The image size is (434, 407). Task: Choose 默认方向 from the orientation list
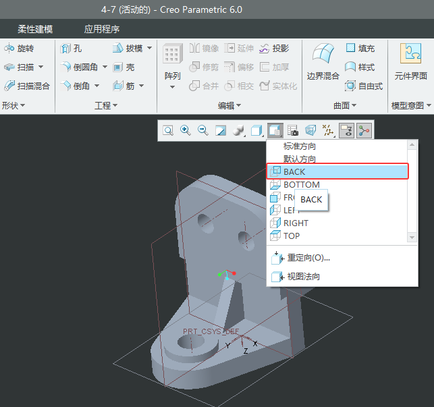pyautogui.click(x=300, y=159)
